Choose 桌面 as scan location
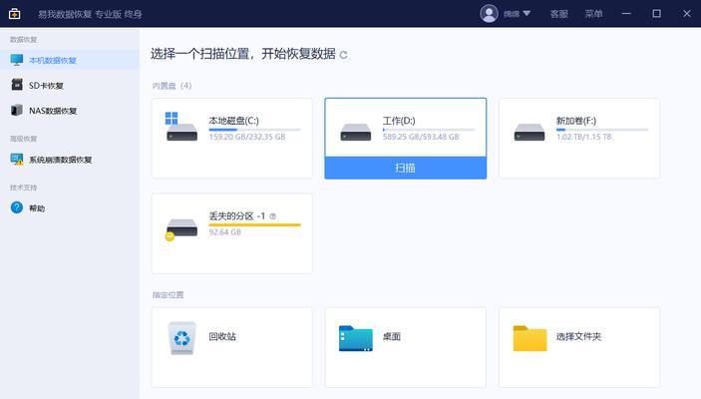701x399 pixels. [x=406, y=347]
